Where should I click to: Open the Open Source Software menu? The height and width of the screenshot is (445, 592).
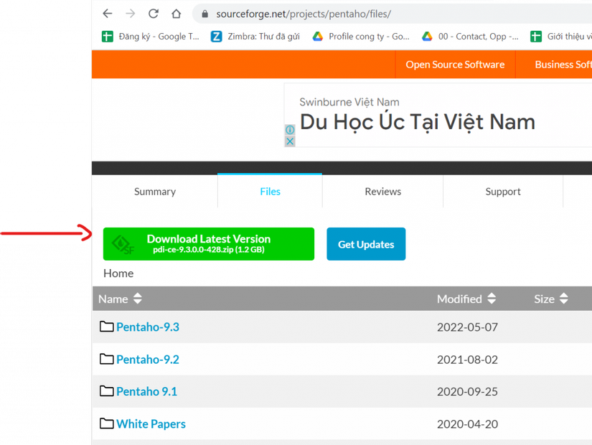pyautogui.click(x=455, y=65)
